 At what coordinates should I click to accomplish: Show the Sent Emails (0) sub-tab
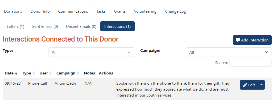(45, 27)
